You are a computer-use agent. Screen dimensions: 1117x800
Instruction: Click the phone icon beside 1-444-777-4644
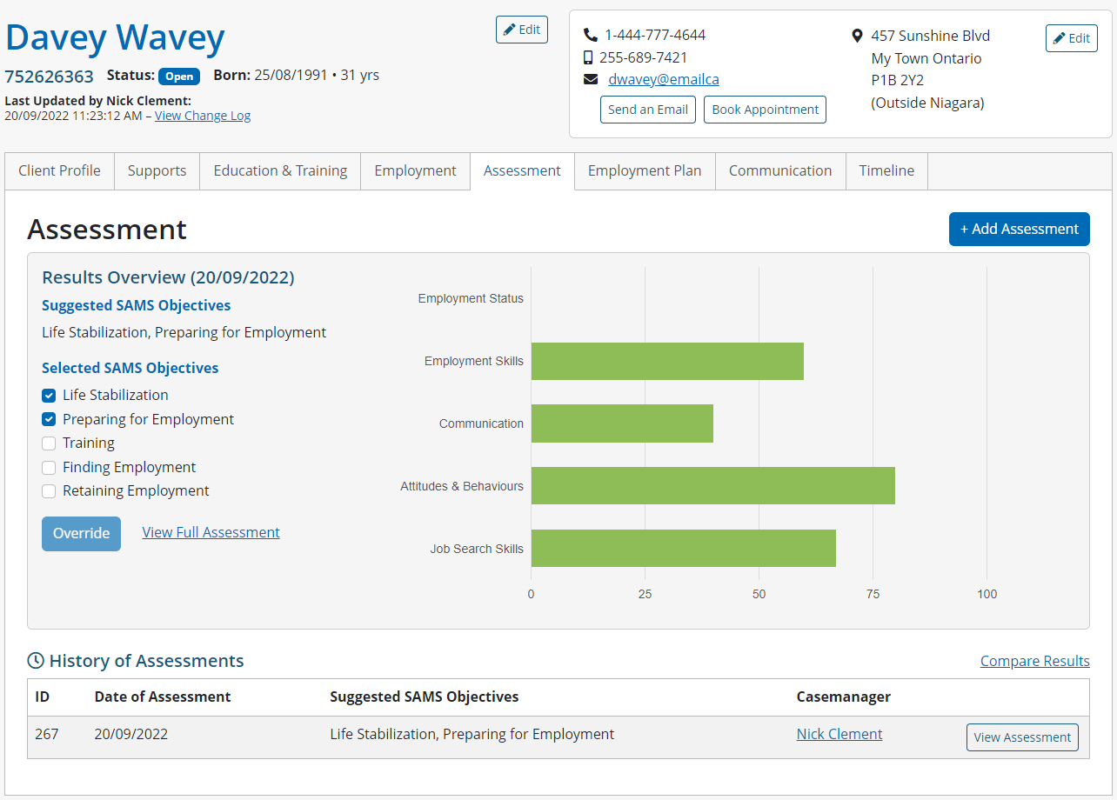(591, 36)
